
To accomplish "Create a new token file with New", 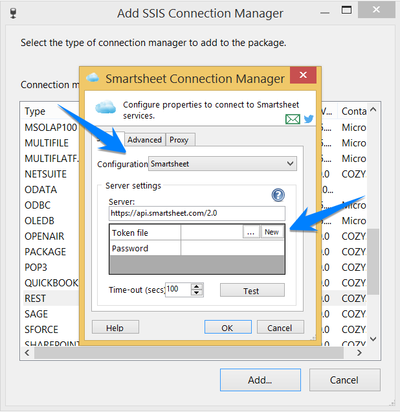I will 272,232.
